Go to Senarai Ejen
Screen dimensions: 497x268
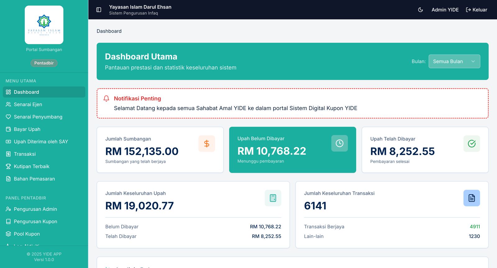tap(44, 105)
